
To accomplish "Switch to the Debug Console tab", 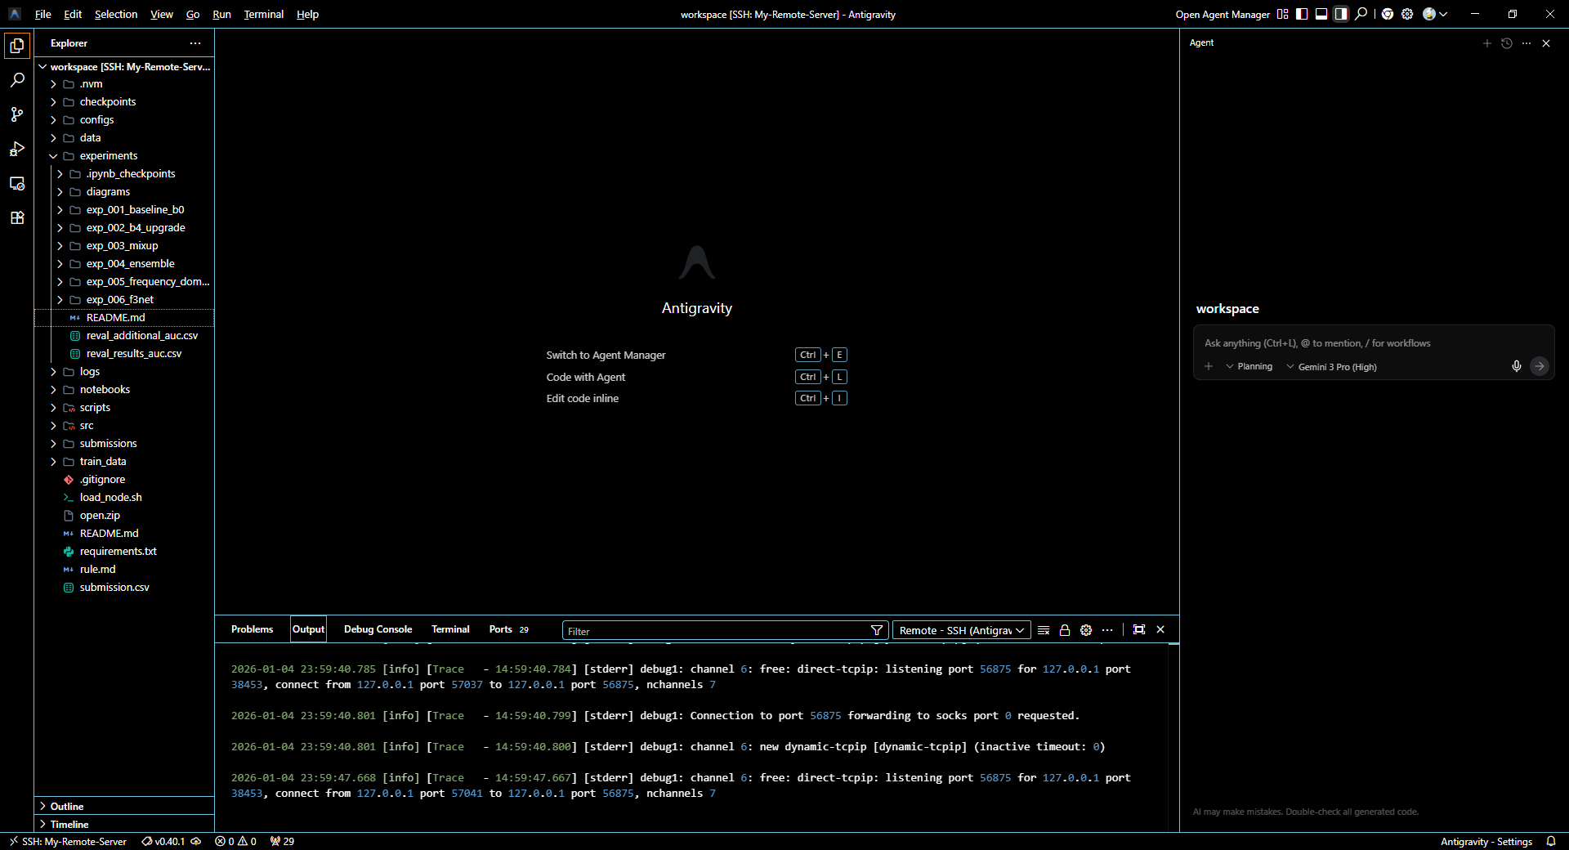I will coord(378,629).
